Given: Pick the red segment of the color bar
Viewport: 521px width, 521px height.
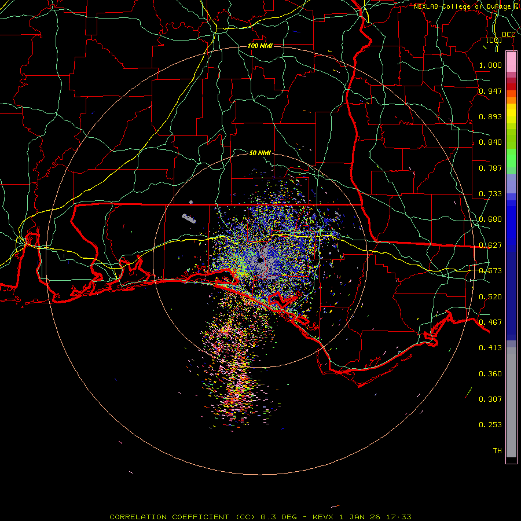Looking at the screenshot, I should tap(511, 87).
